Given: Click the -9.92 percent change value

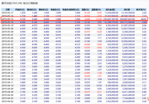Looking at the screenshot, I should tap(99, 13).
